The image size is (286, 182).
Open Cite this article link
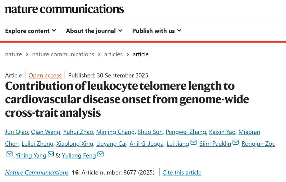click(182, 172)
